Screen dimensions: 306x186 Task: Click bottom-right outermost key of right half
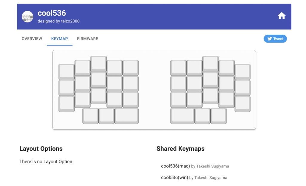pos(242,104)
